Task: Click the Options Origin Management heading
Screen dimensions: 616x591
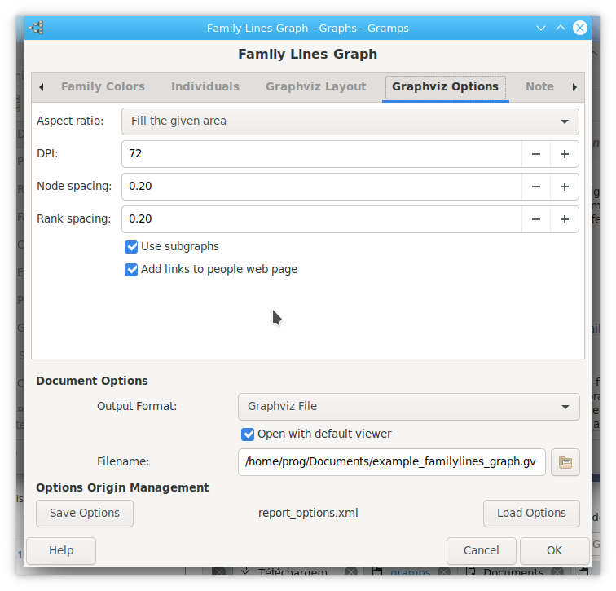Action: click(x=122, y=487)
